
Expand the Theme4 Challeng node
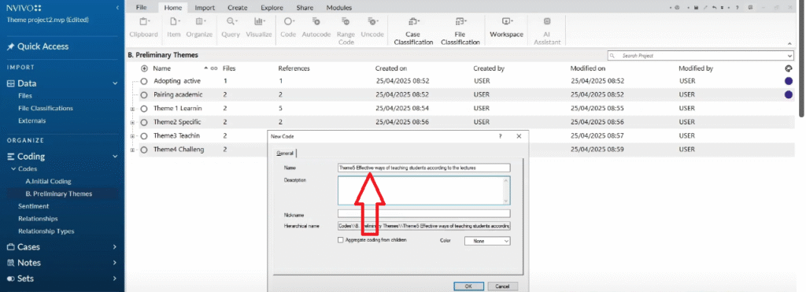132,150
